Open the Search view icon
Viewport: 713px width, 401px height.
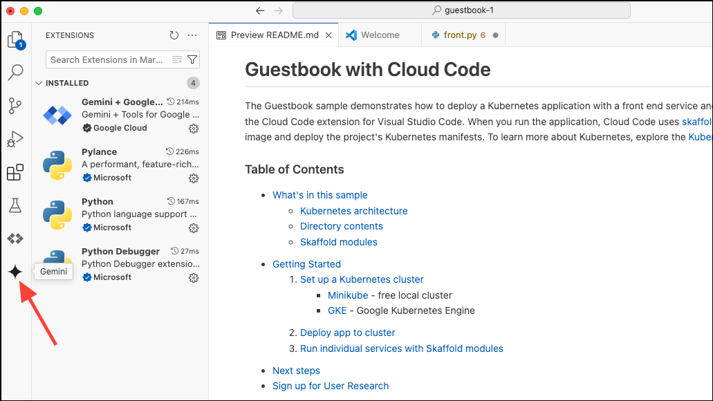(x=15, y=72)
